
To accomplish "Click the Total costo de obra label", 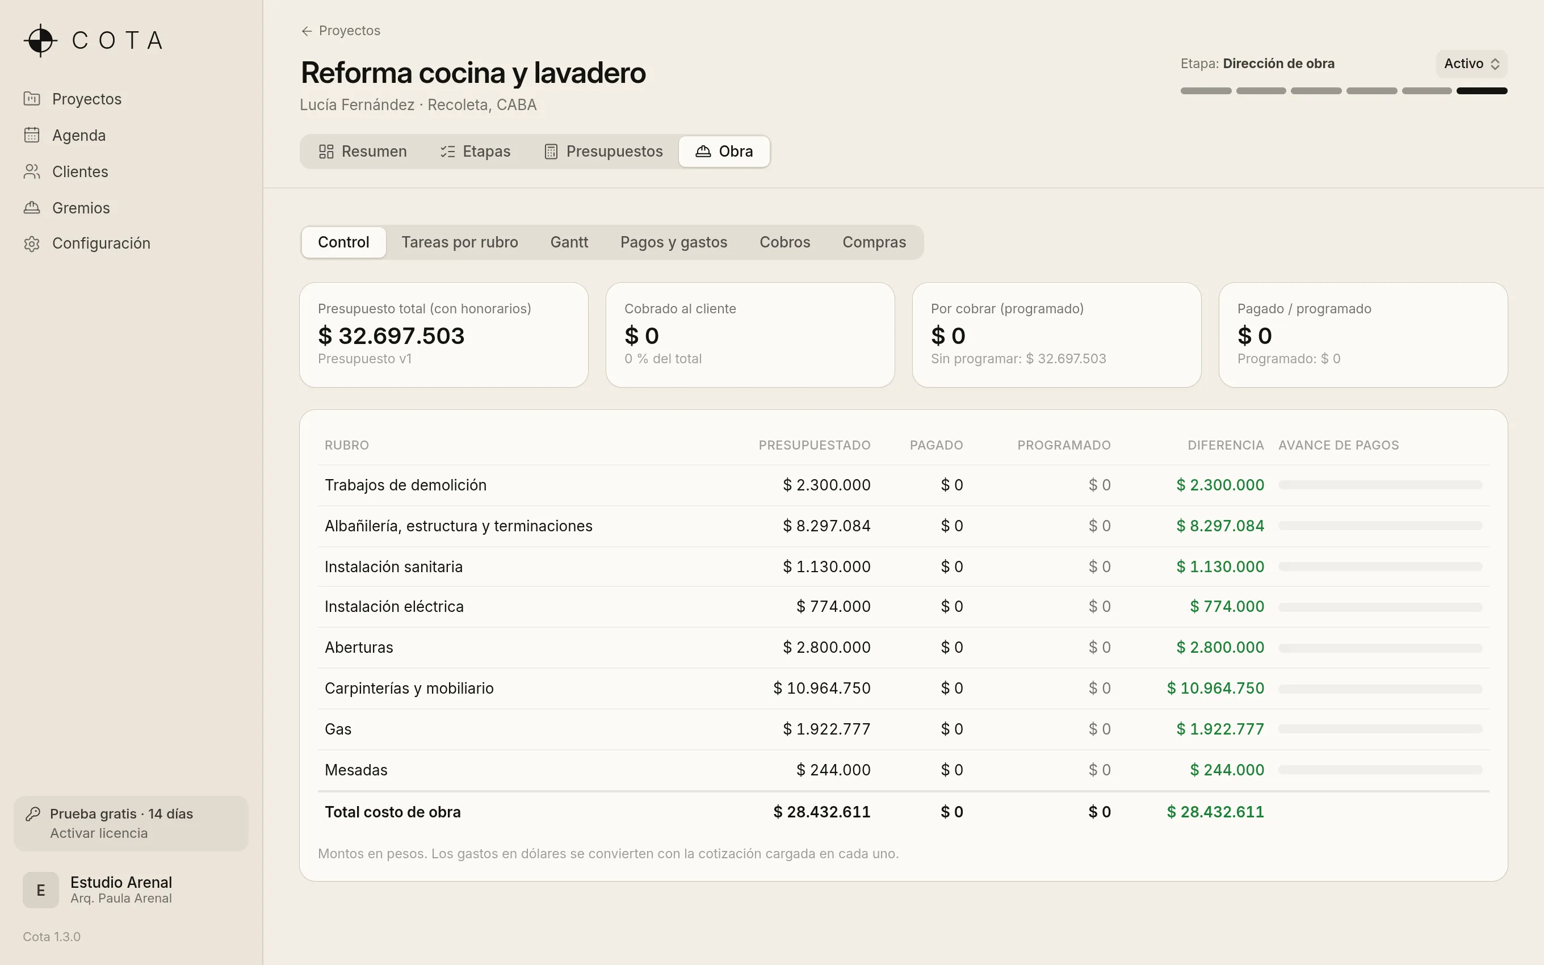I will pos(392,812).
